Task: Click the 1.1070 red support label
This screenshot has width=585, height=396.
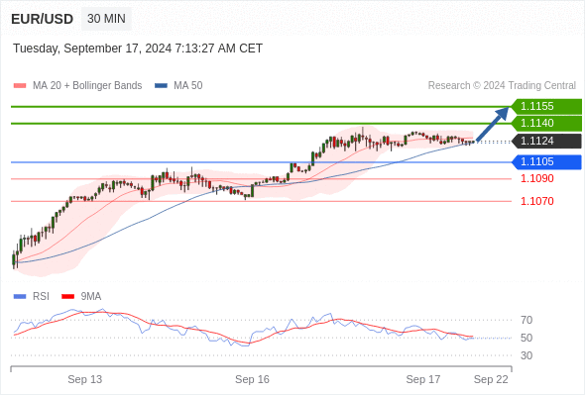Action: 536,201
